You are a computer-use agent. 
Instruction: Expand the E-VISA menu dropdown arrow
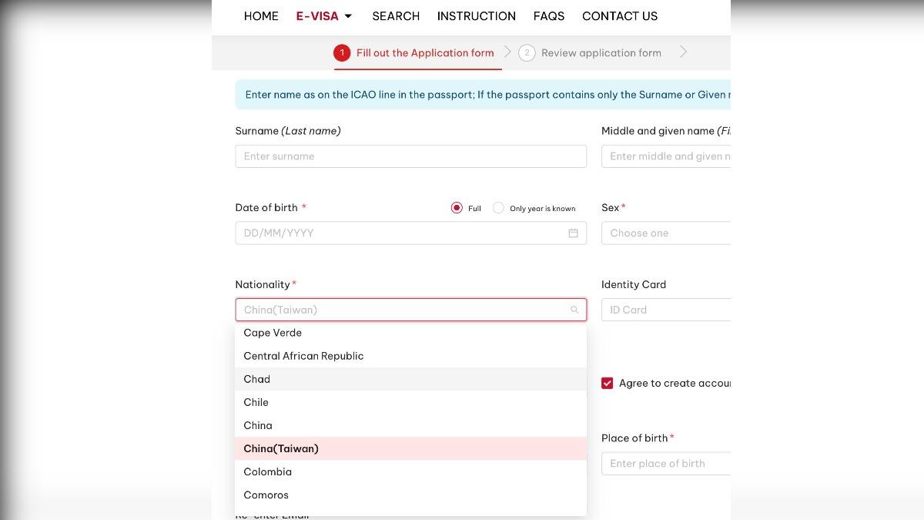(348, 16)
